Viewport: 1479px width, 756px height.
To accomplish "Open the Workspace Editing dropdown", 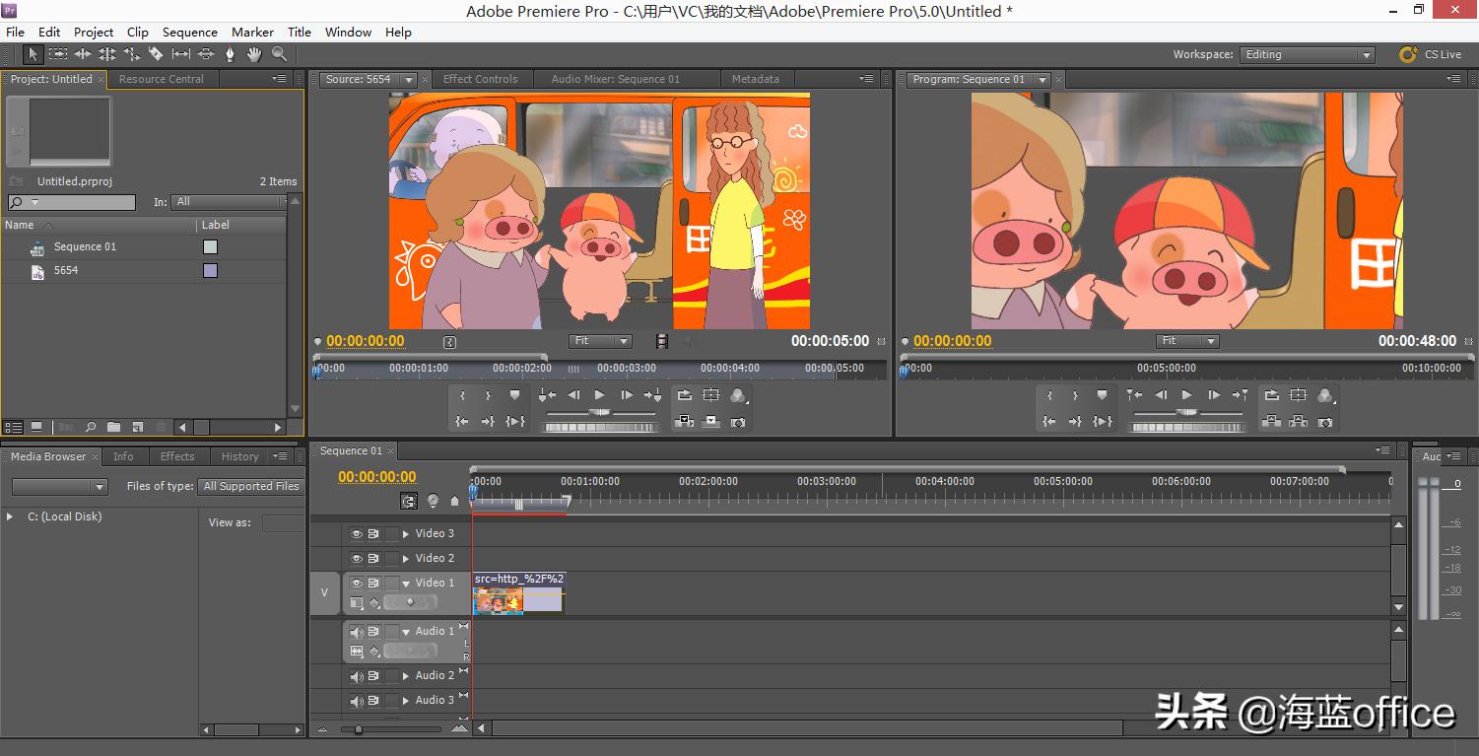I will pyautogui.click(x=1307, y=55).
